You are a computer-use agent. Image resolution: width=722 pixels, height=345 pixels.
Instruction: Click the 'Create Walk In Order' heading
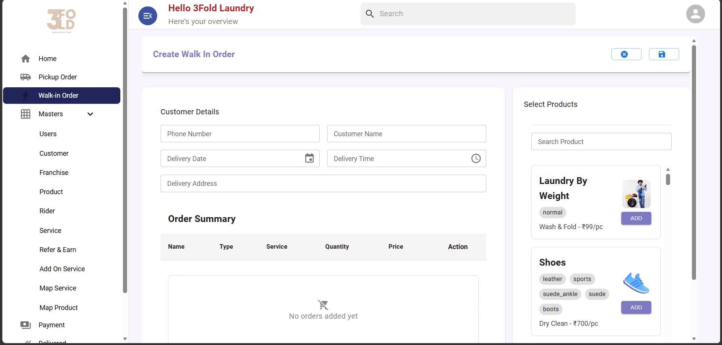click(x=194, y=54)
